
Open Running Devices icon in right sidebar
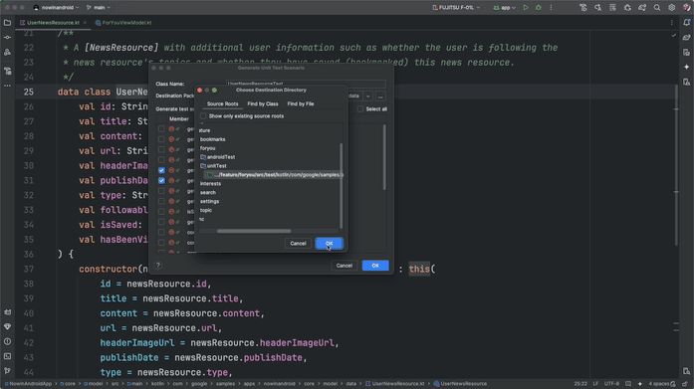point(686,82)
